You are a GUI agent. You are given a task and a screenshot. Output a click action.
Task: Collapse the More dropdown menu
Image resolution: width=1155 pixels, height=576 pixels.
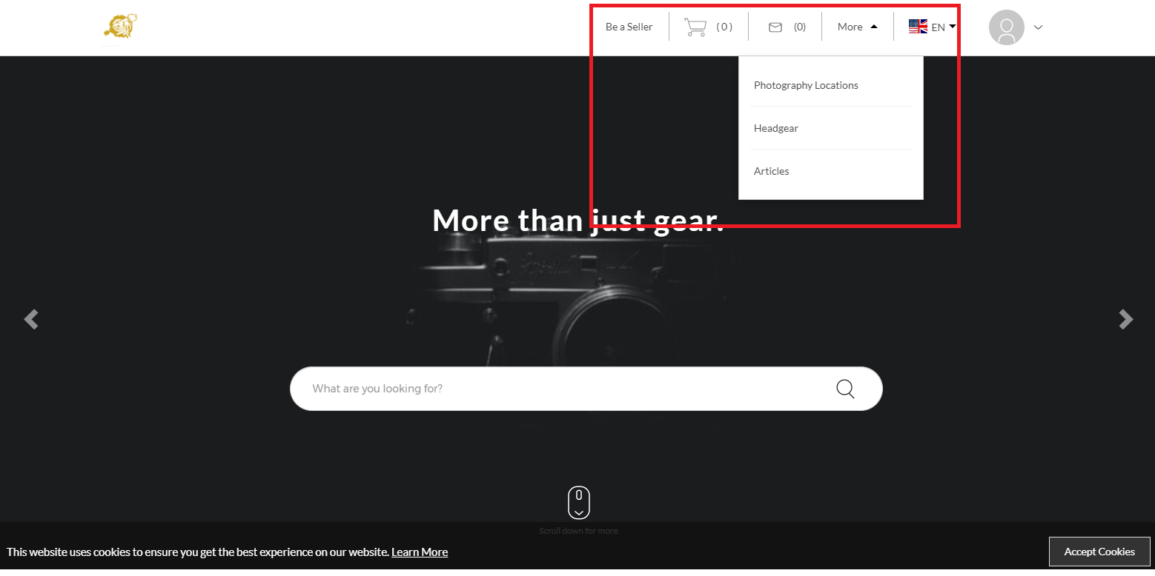pyautogui.click(x=858, y=27)
